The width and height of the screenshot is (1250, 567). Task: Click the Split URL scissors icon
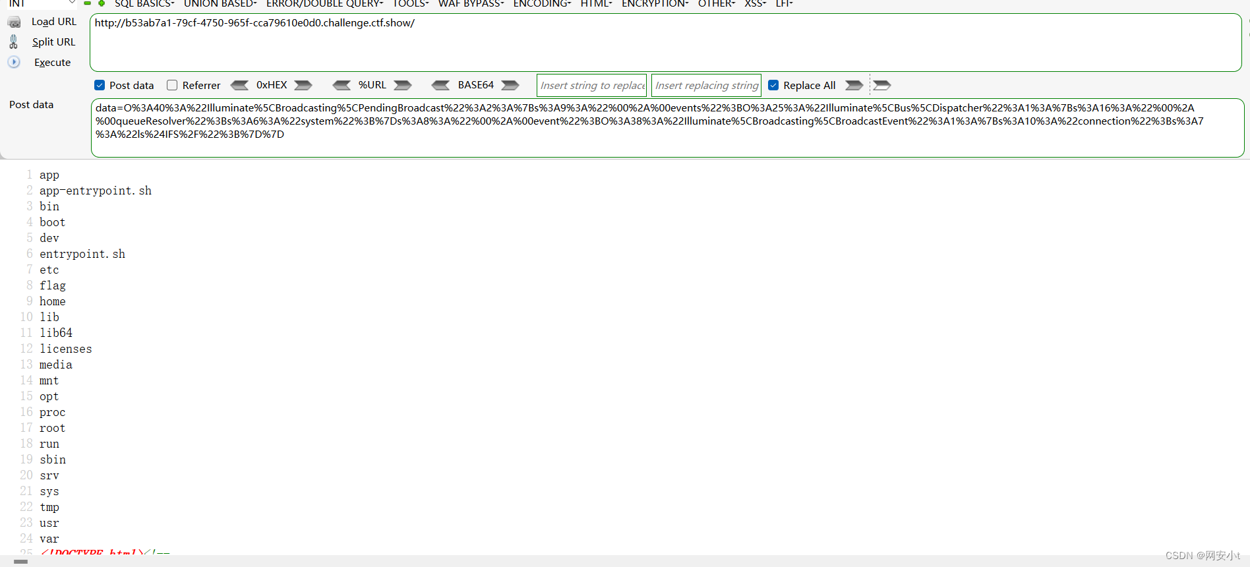[x=13, y=42]
